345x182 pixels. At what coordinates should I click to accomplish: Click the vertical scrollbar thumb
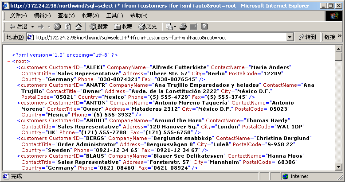(339, 56)
